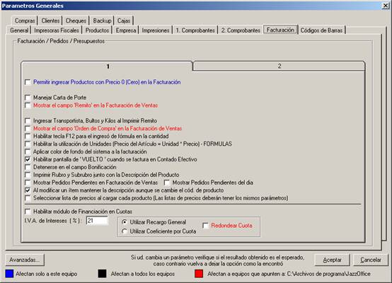392x283 pixels.
Task: Switch to inner tab 2
Action: coord(279,66)
